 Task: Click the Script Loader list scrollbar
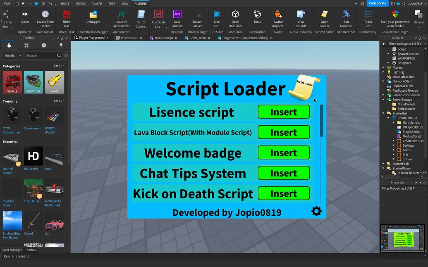(x=322, y=121)
